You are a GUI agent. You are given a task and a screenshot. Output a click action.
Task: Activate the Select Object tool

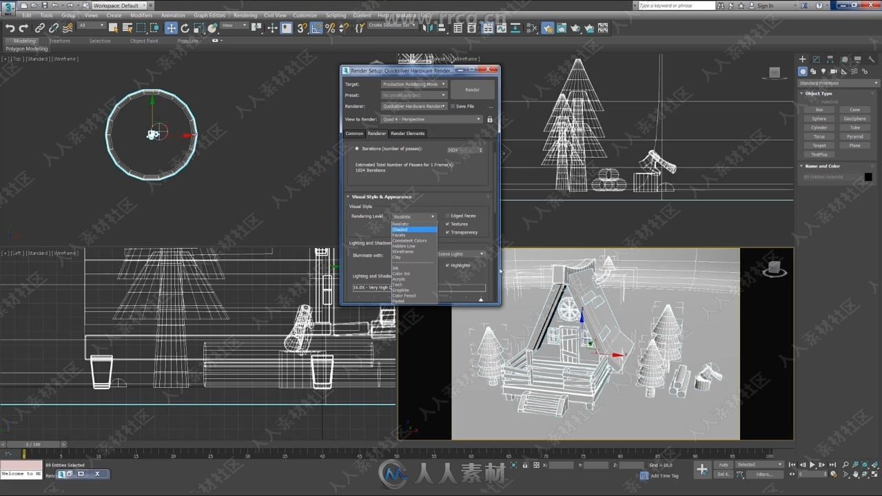(114, 28)
